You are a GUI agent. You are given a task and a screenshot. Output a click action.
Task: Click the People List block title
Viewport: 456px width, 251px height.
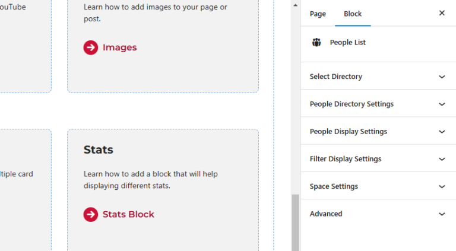pyautogui.click(x=347, y=42)
